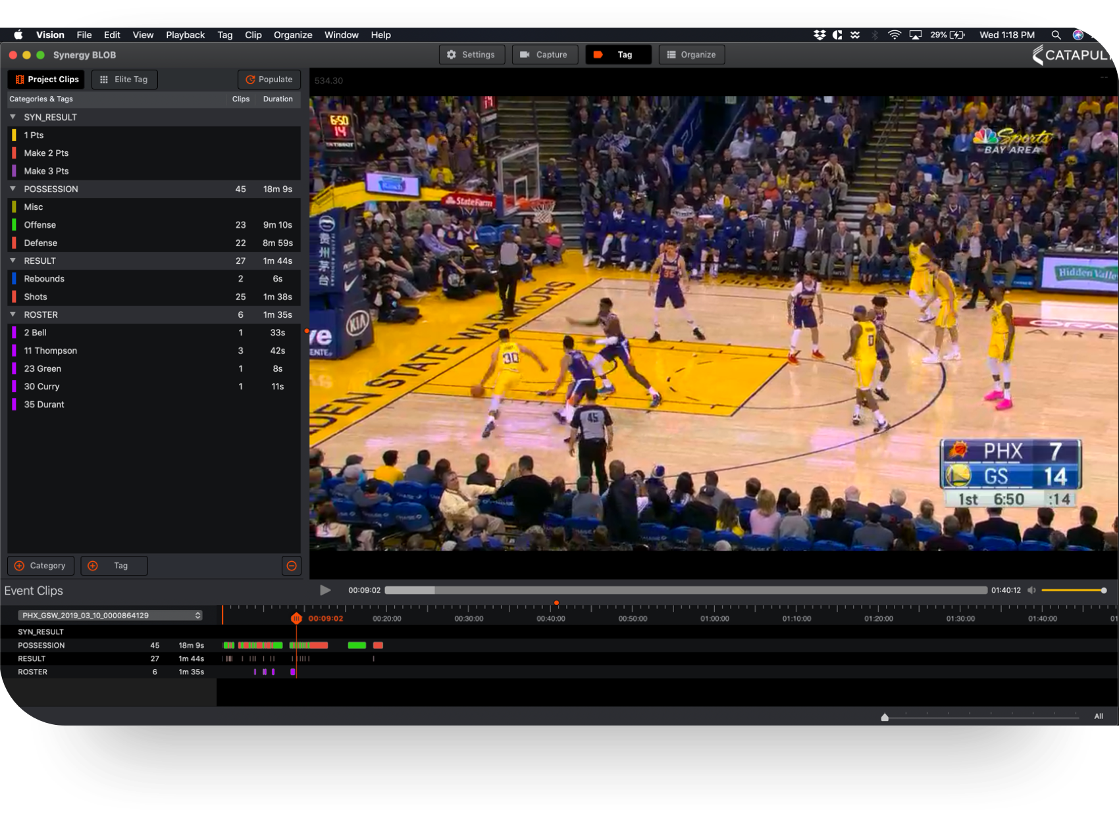Mute audio with the speaker icon
Image resolution: width=1119 pixels, height=817 pixels.
1031,590
